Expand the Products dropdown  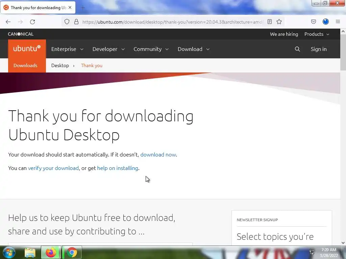(317, 34)
